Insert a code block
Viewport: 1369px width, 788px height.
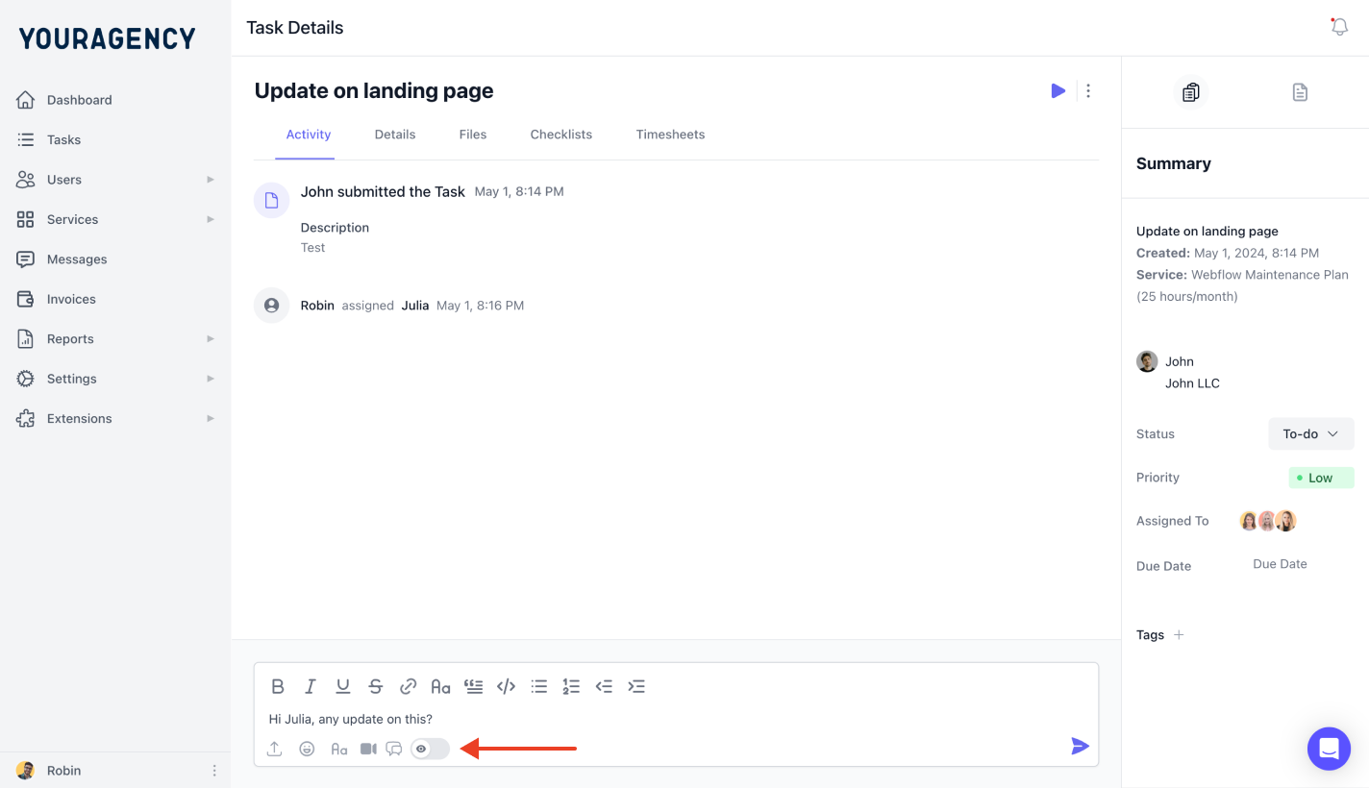pos(506,686)
